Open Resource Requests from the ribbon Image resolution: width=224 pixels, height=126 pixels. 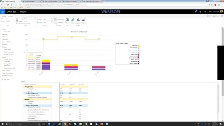click(84, 21)
